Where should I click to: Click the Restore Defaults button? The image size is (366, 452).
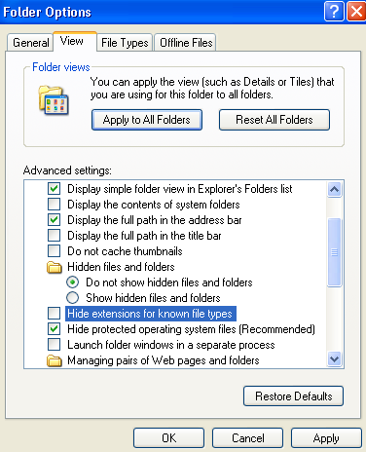[293, 396]
